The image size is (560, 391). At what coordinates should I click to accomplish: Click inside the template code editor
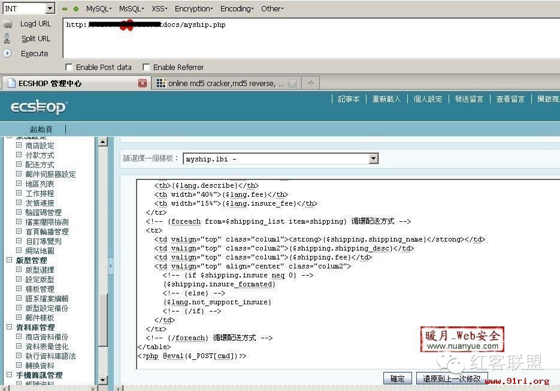348,274
